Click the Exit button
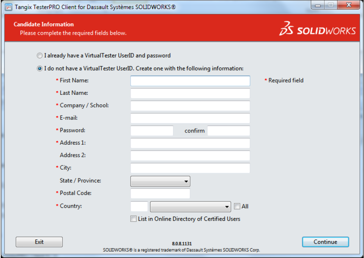The image size is (364, 258). point(39,242)
